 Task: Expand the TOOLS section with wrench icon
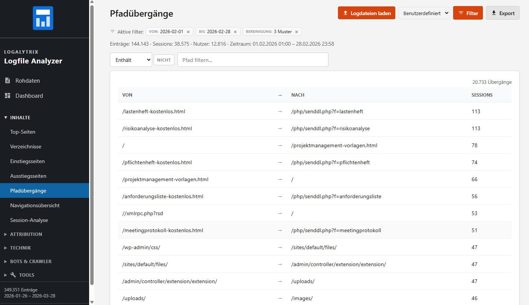tap(26, 275)
